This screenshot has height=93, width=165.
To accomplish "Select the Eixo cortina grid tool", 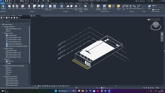I will (x=50, y=7).
